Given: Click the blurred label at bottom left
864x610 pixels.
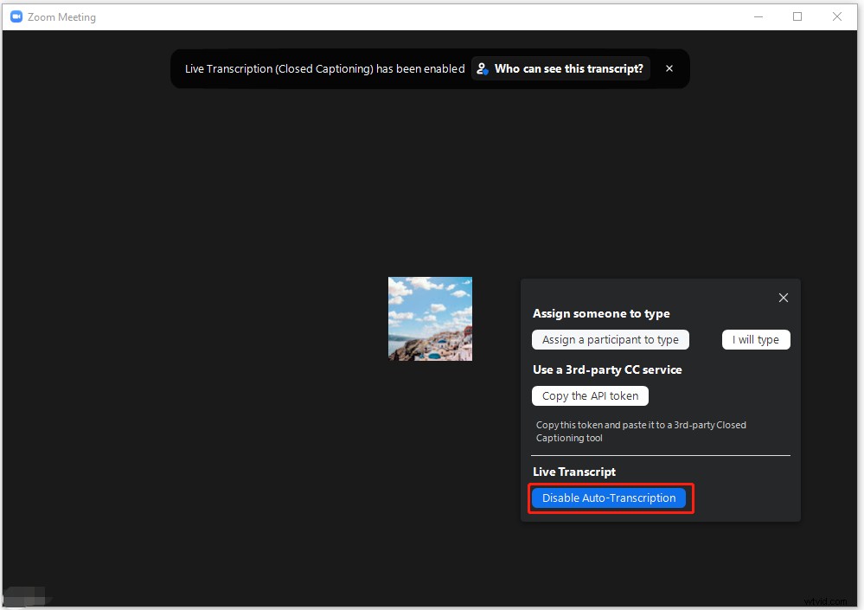Looking at the screenshot, I should click(x=28, y=596).
